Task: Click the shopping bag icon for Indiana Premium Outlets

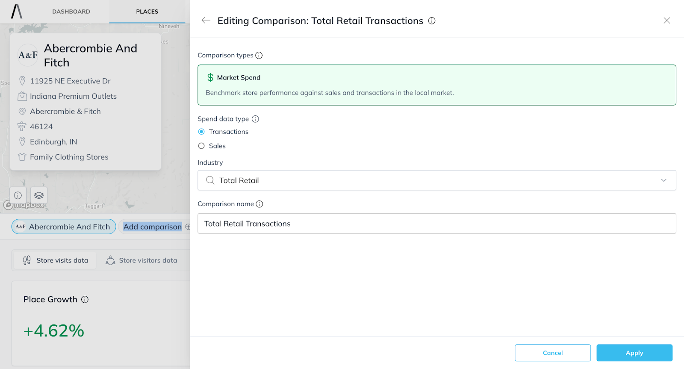Action: (22, 96)
